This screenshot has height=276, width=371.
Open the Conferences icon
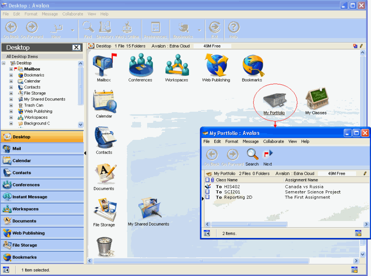coord(140,65)
